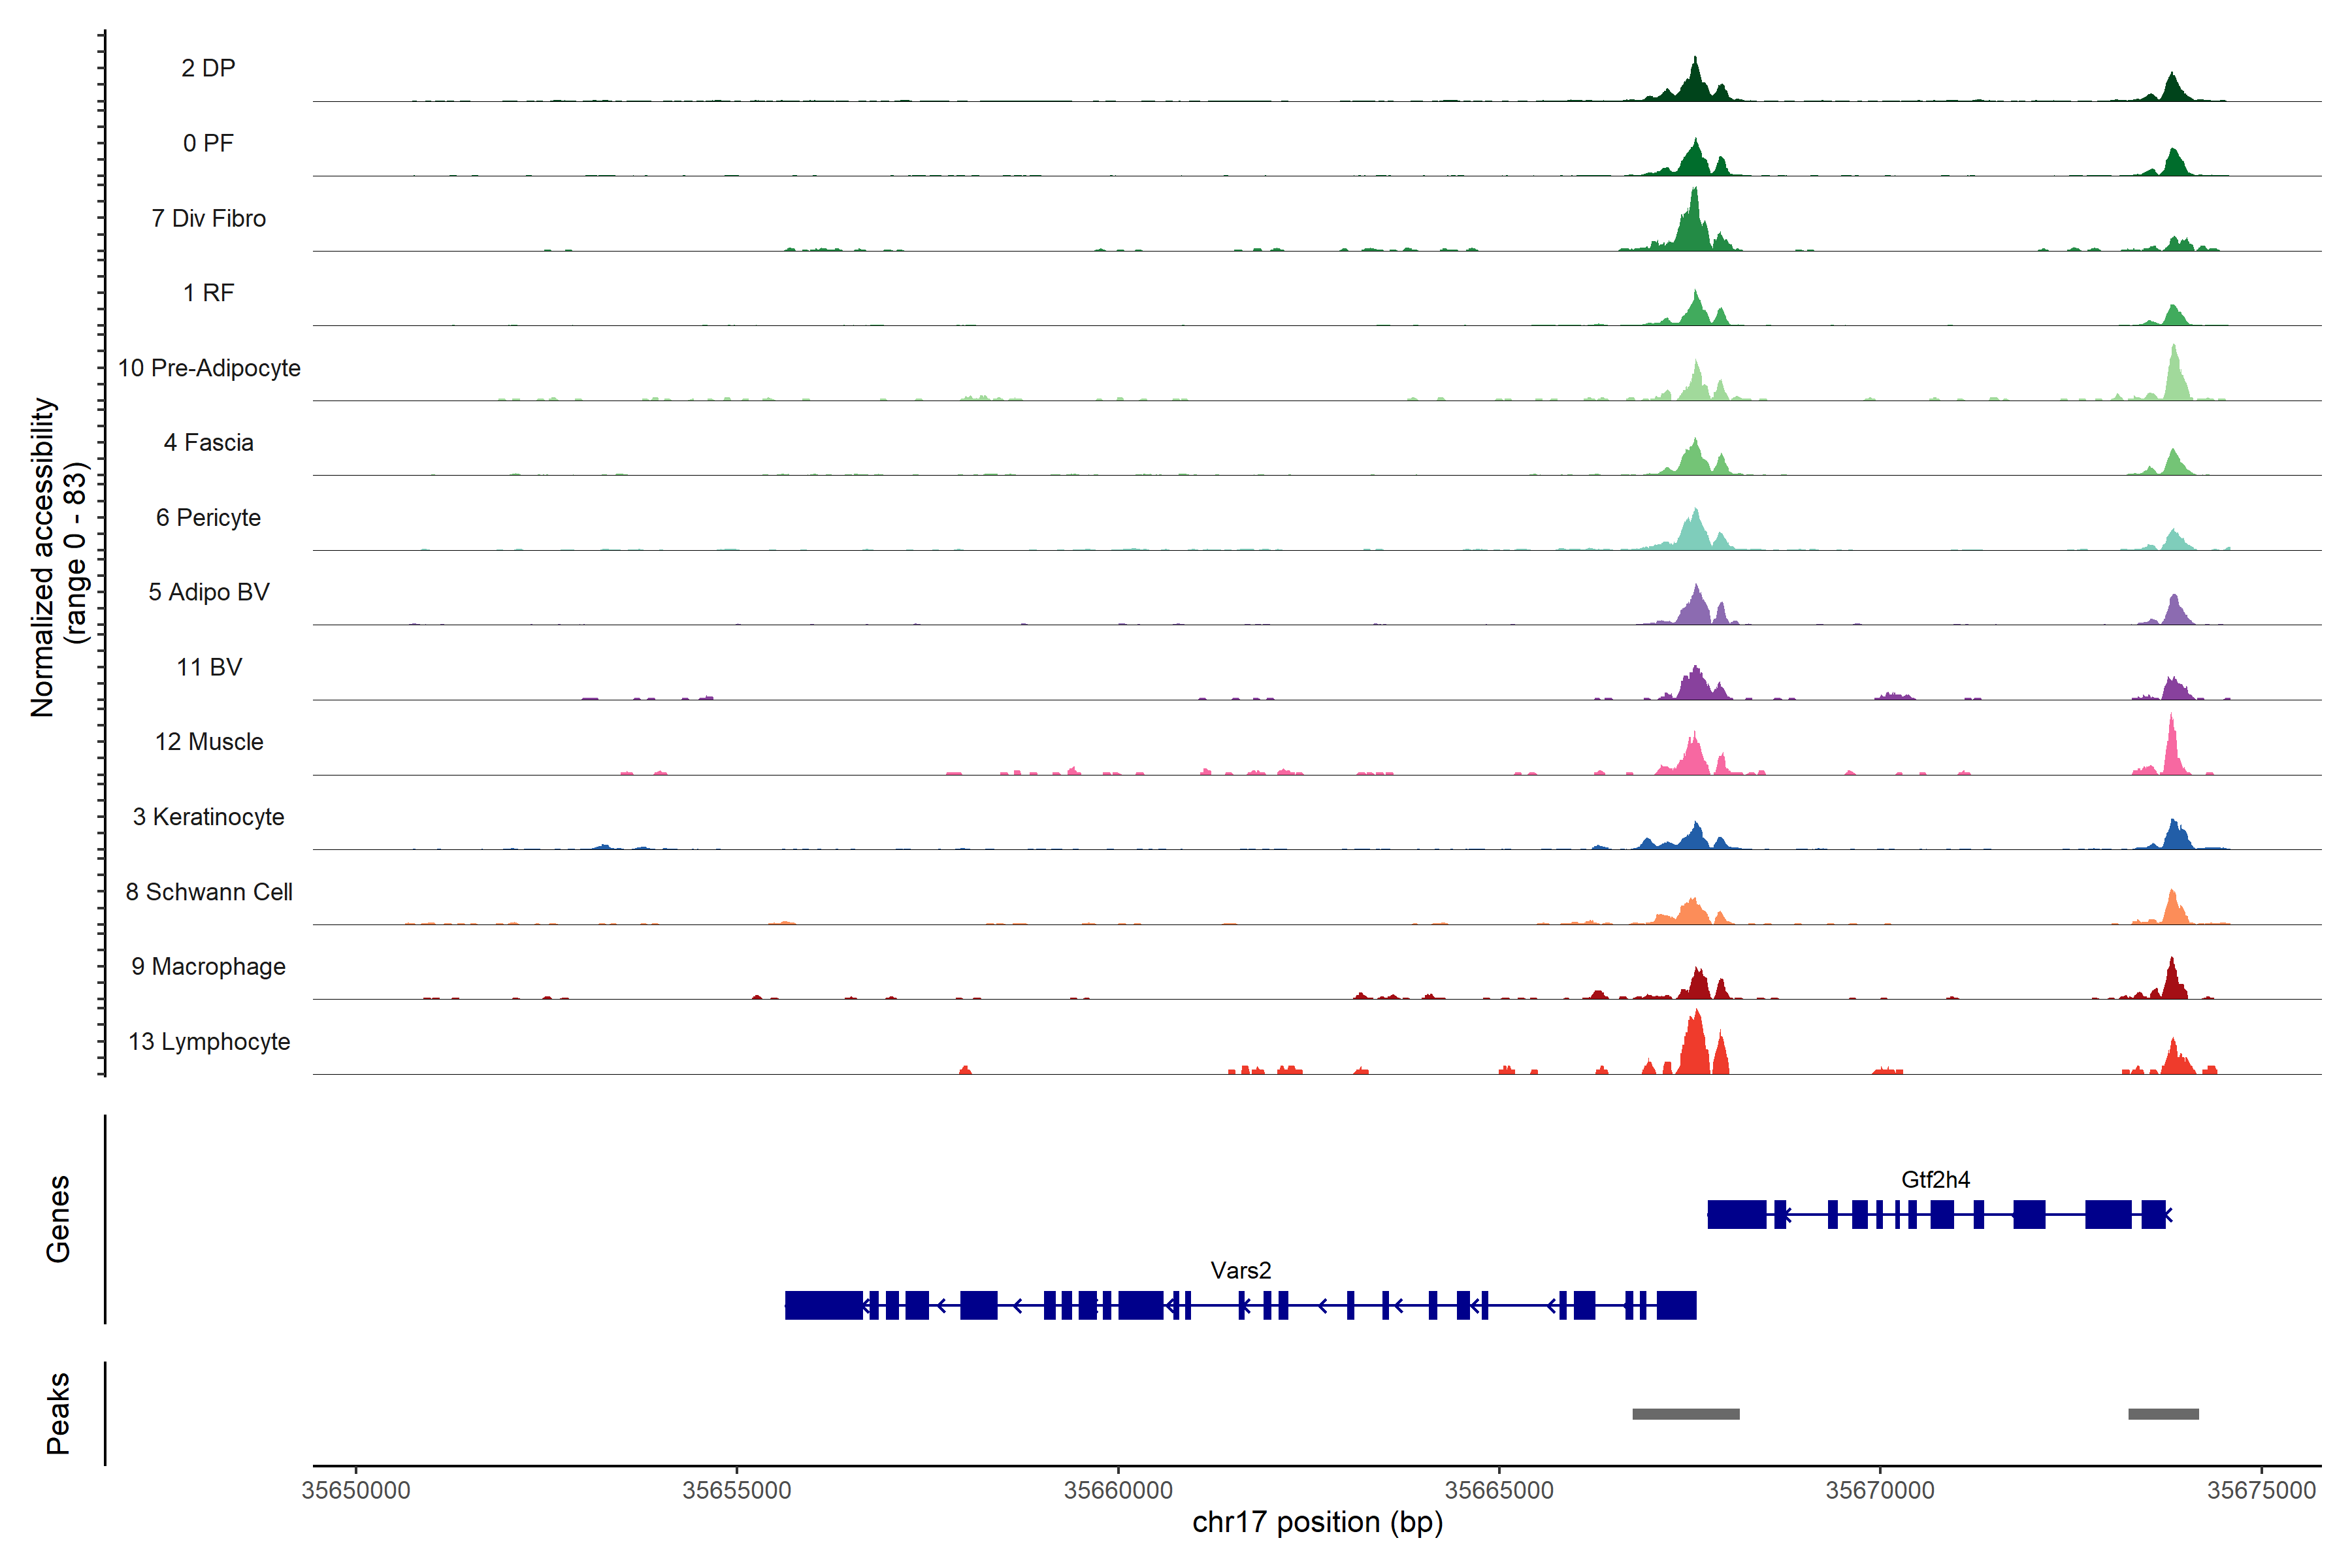2352x1568 pixels.
Task: Click the large first exon of Vars2
Action: coord(823,1305)
